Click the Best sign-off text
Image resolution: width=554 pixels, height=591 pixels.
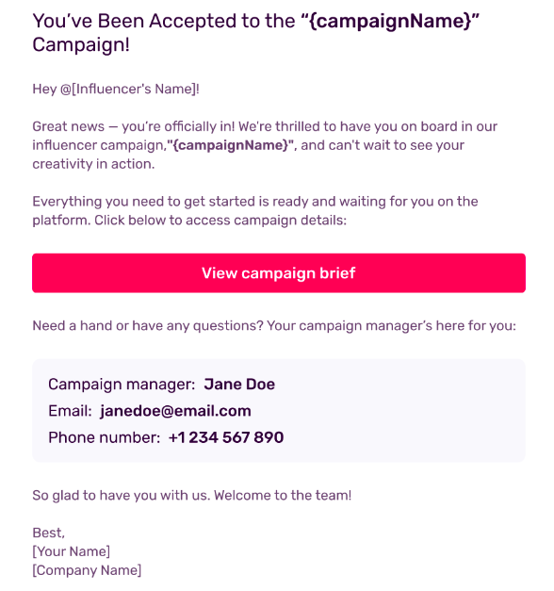click(x=49, y=533)
